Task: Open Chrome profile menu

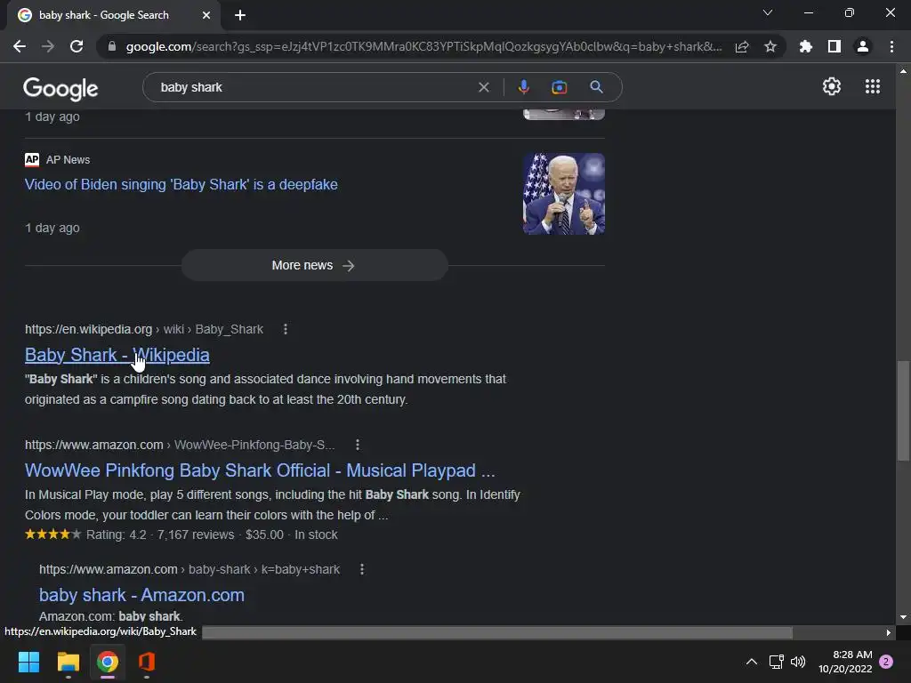Action: [863, 46]
